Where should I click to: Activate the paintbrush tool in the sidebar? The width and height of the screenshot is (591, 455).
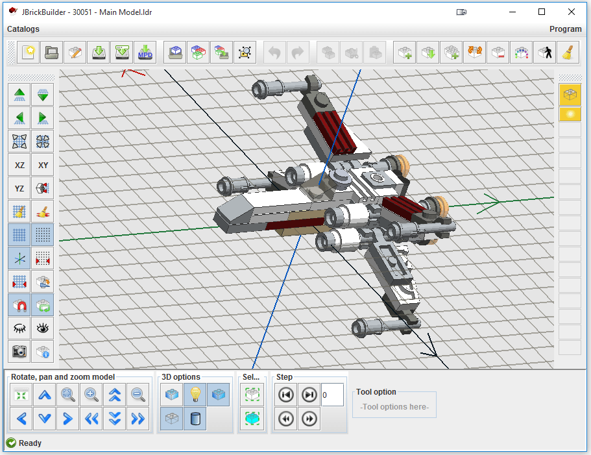42,210
